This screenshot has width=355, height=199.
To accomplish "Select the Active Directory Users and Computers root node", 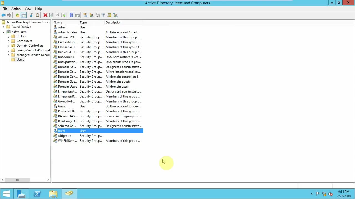I will pyautogui.click(x=28, y=22).
